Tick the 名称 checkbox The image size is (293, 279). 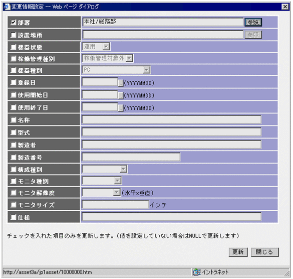click(x=13, y=119)
